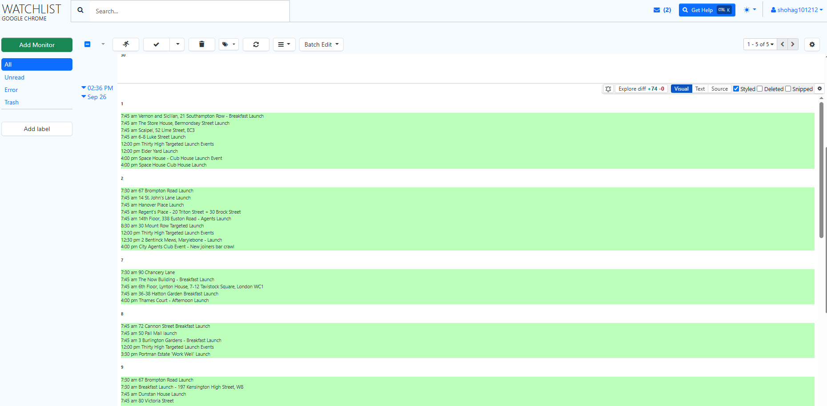Image resolution: width=827 pixels, height=406 pixels.
Task: Open the Unread filter link
Action: point(15,77)
